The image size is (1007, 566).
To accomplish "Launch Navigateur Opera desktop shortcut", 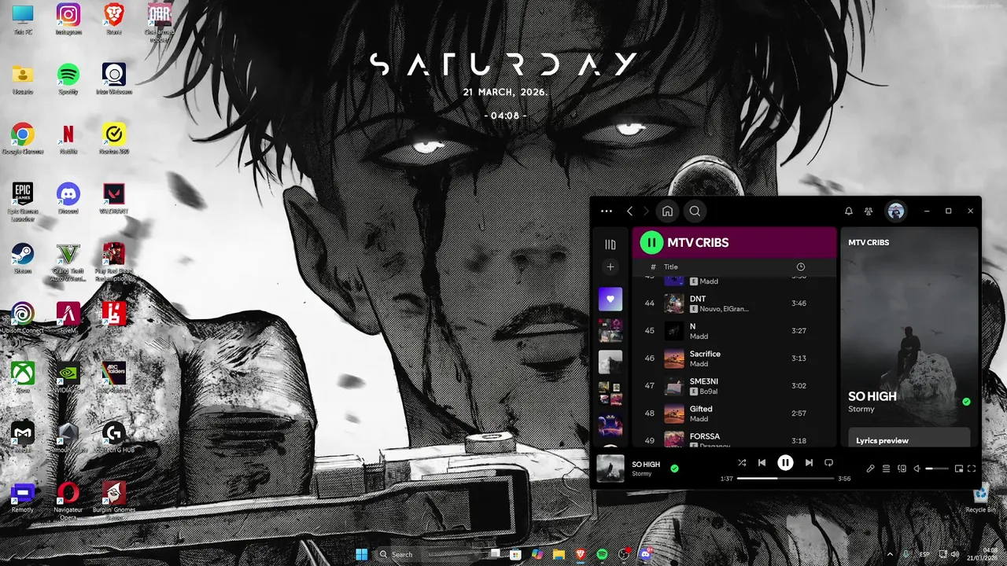I will point(68,500).
